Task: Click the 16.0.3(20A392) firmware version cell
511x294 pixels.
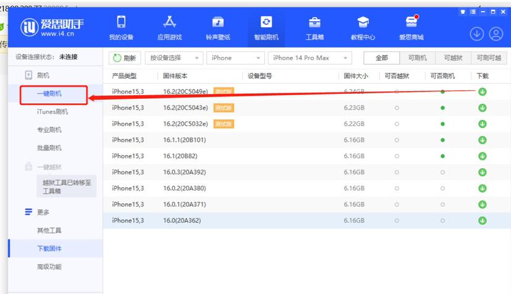Action: [x=185, y=172]
